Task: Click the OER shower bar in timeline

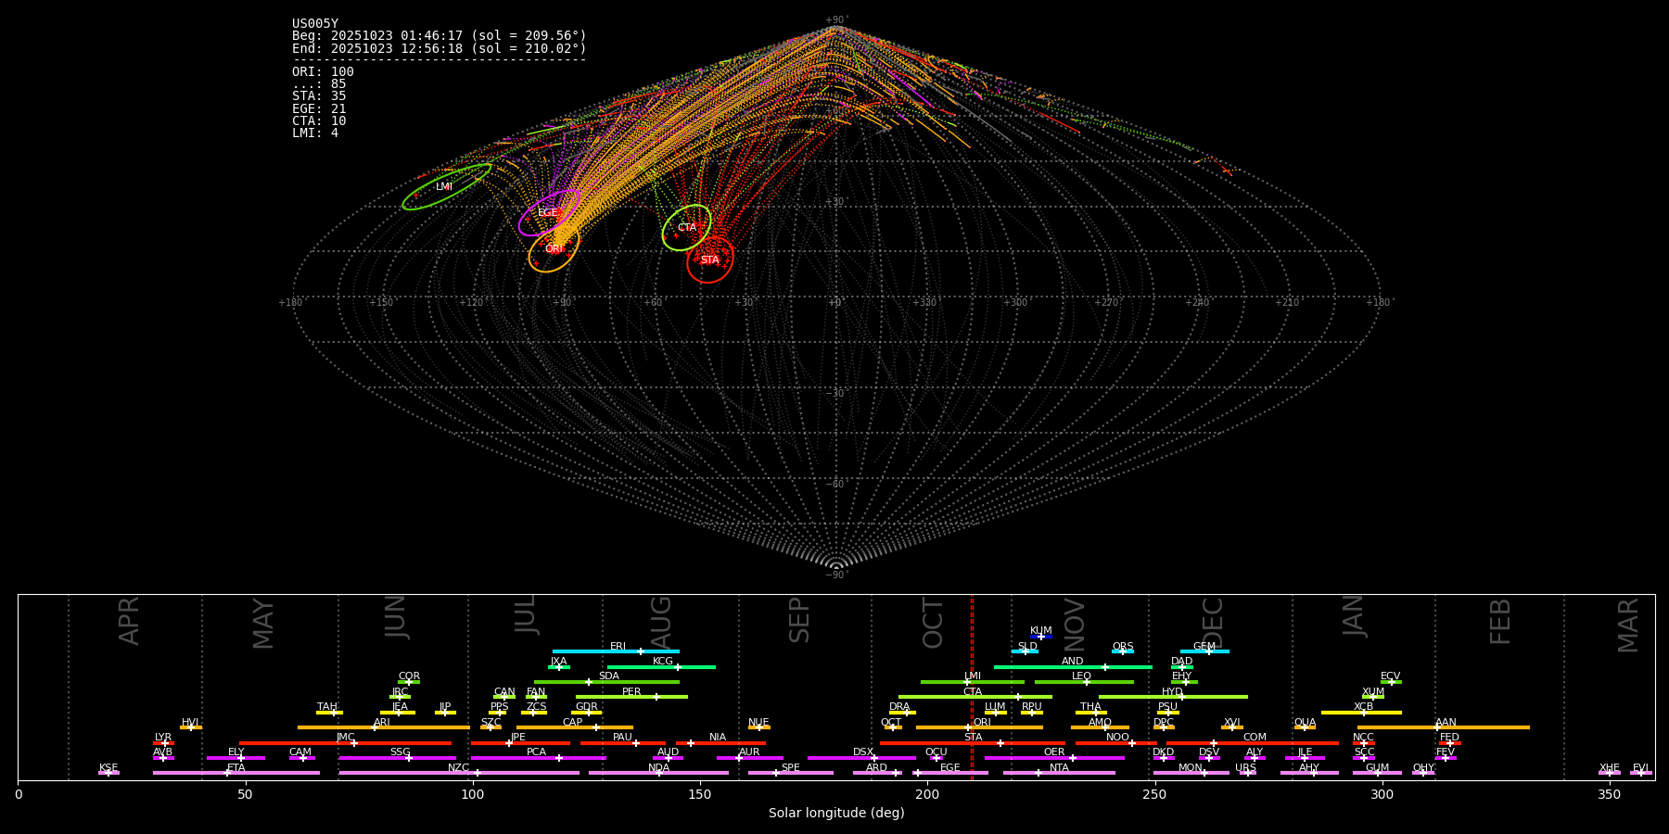Action: (x=1054, y=758)
